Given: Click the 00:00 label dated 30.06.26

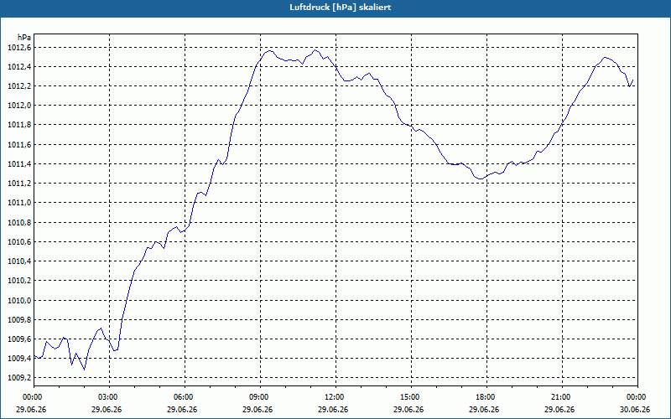Looking at the screenshot, I should click(637, 397).
